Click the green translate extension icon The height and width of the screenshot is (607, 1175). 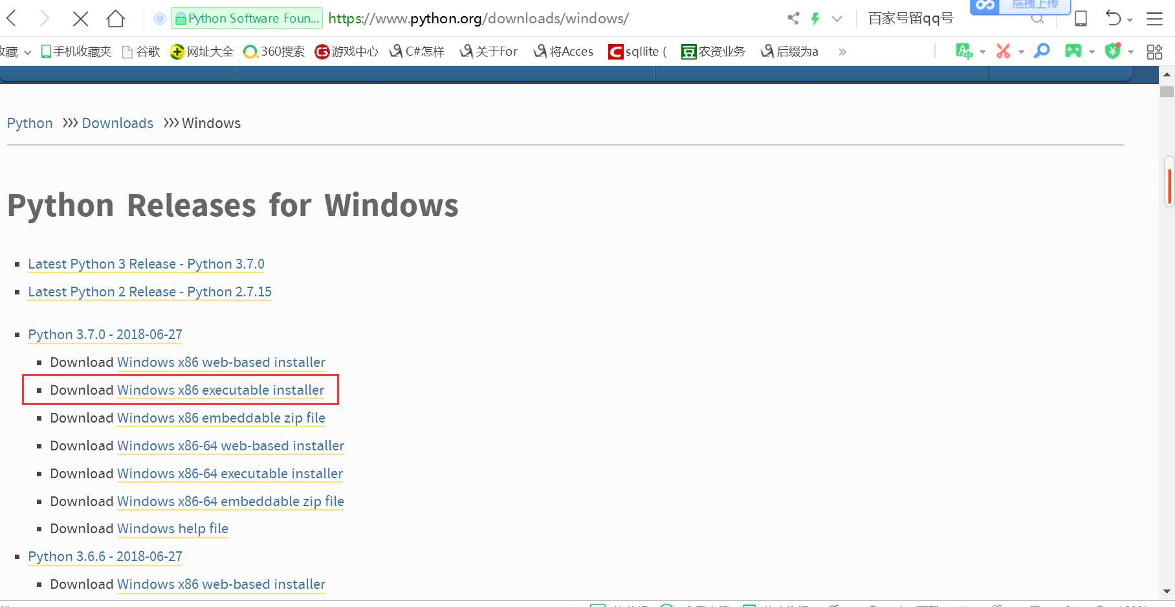click(964, 51)
